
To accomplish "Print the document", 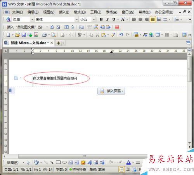I will pos(45,35).
